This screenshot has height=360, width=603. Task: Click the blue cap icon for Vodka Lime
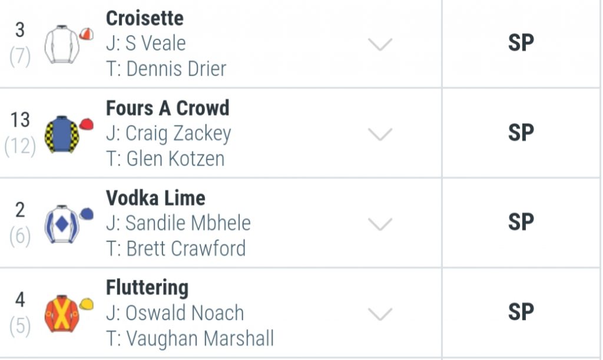[87, 214]
